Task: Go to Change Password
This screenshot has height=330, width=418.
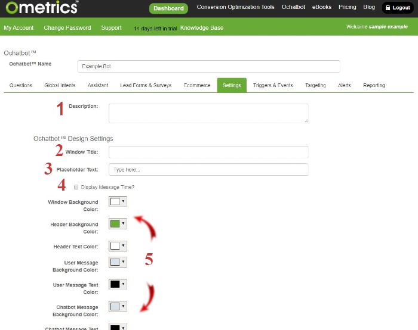Action: click(x=67, y=27)
